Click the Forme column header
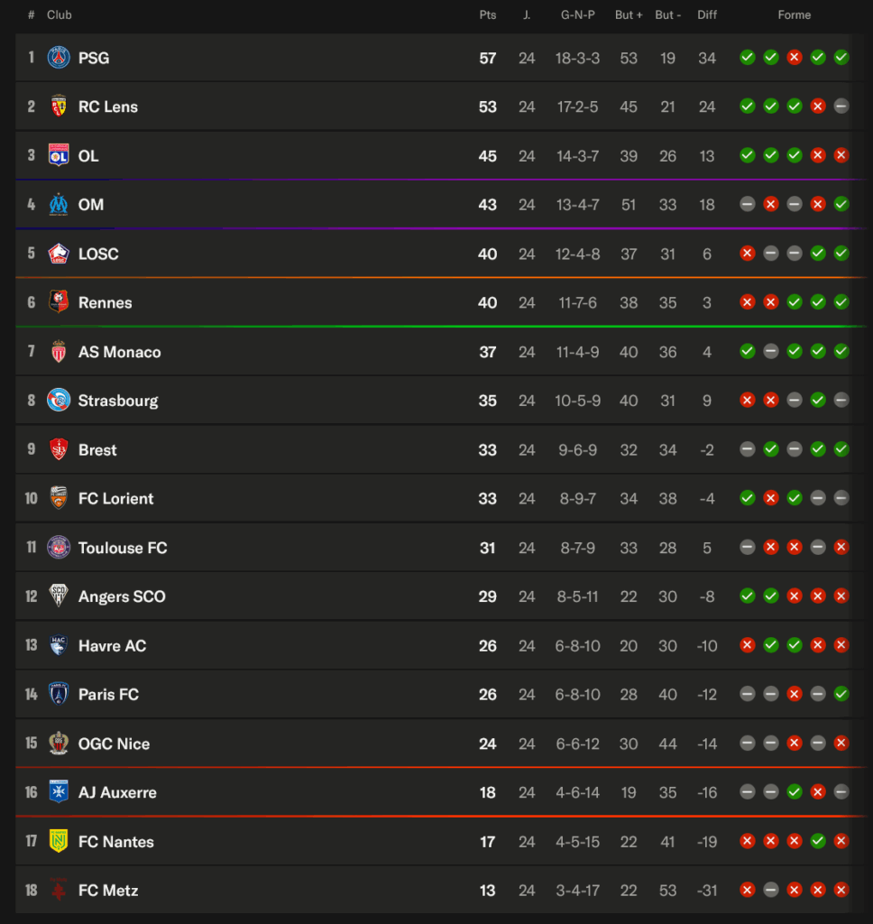The height and width of the screenshot is (924, 873). click(795, 15)
